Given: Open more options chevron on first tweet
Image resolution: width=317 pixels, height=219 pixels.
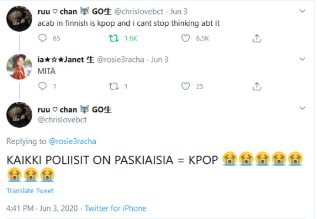Looking at the screenshot, I should [302, 11].
